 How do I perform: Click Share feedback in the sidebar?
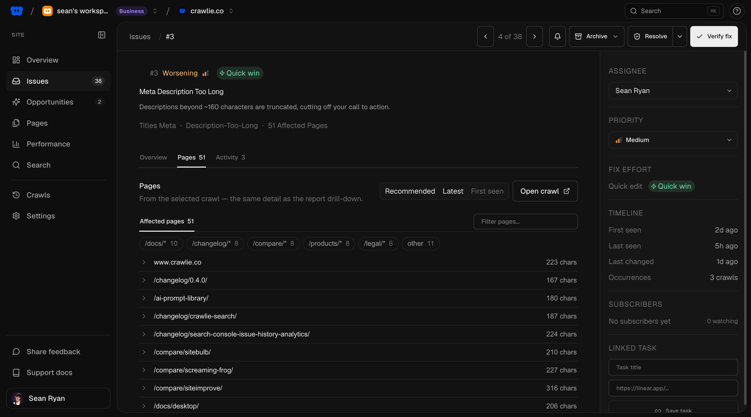58,352
